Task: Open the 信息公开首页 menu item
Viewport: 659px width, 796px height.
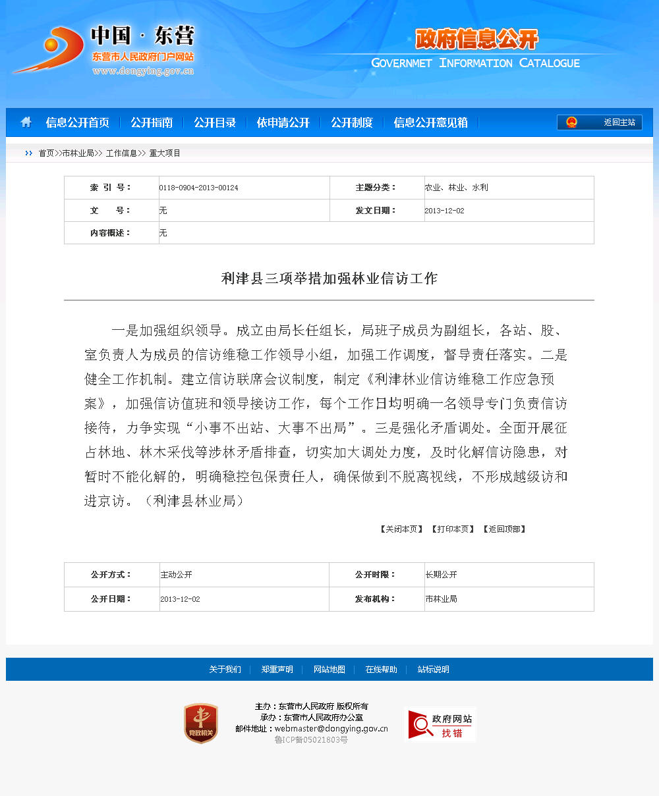Action: [77, 122]
